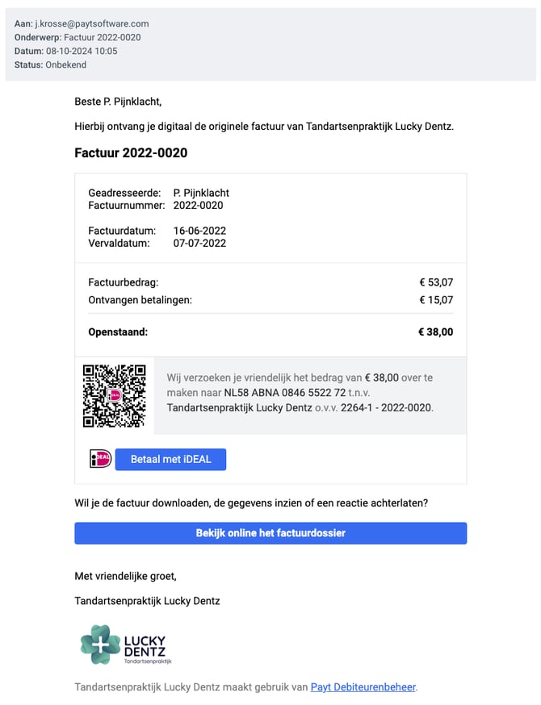Open Bekijk online het factuurdossier

click(270, 533)
